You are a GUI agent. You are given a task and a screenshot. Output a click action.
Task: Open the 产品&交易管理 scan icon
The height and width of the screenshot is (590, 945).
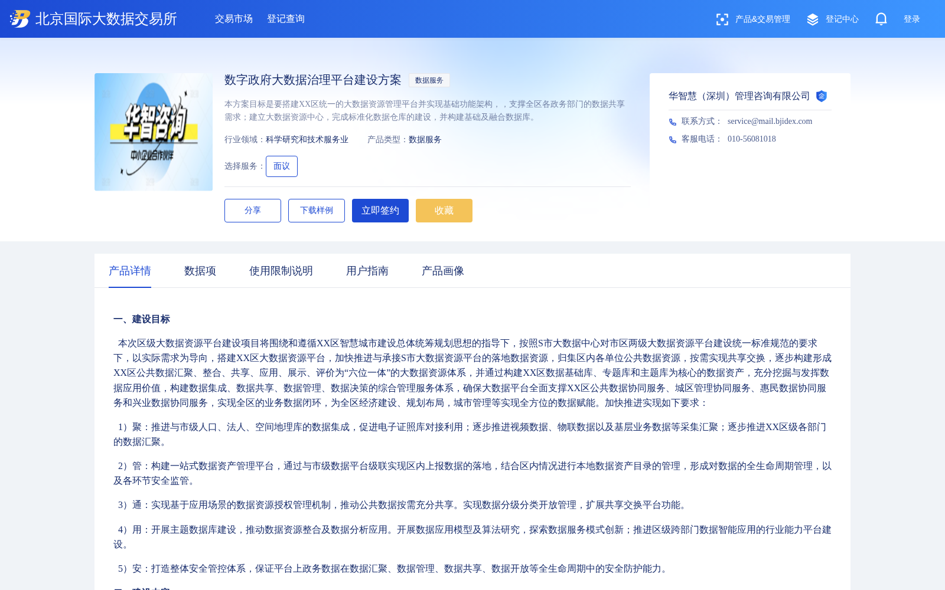point(722,19)
